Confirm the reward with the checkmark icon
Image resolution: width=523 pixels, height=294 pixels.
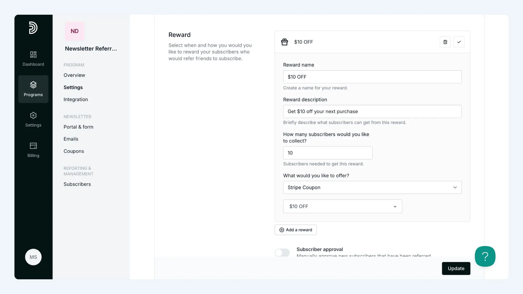[459, 42]
